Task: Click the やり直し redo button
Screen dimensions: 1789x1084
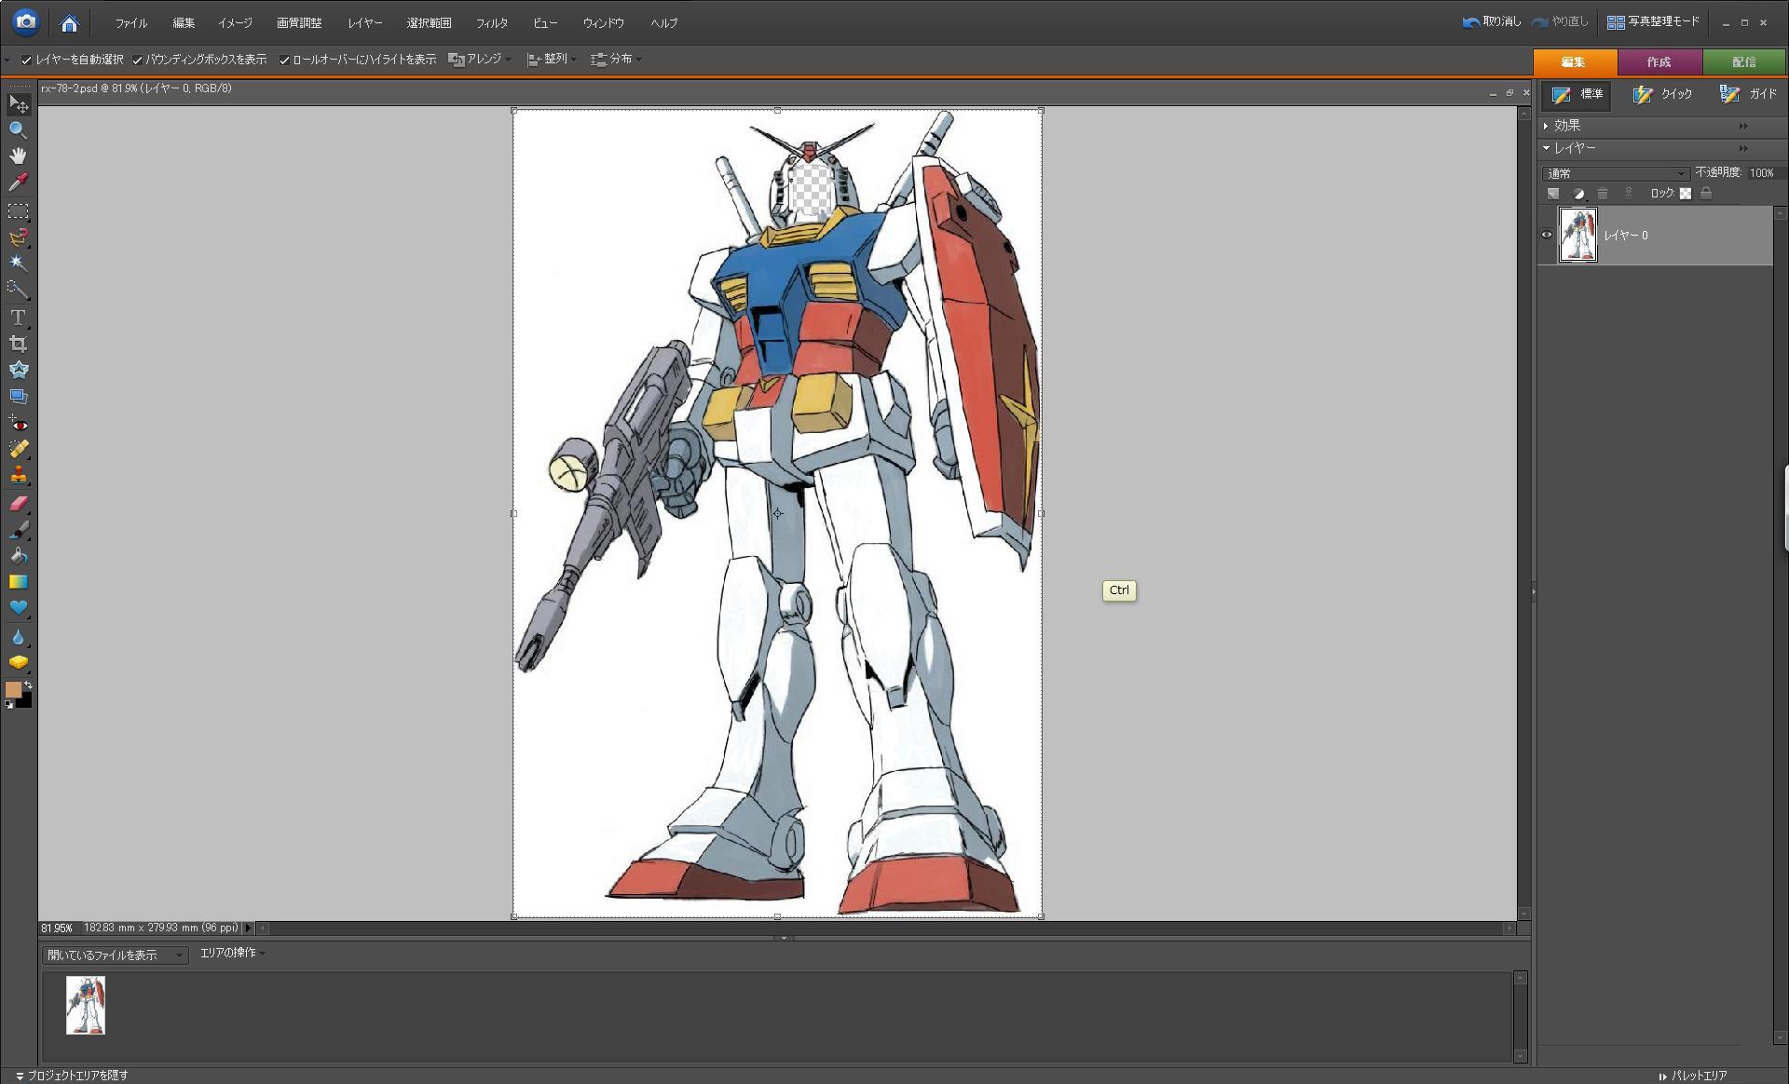Action: click(x=1560, y=21)
